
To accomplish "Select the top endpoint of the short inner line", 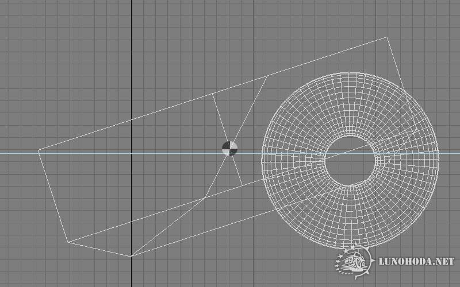I will (x=213, y=94).
